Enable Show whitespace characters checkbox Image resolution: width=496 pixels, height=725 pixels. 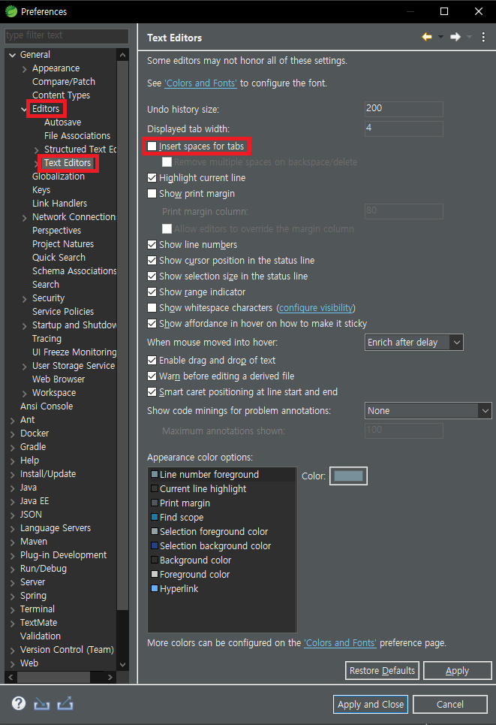click(x=152, y=307)
